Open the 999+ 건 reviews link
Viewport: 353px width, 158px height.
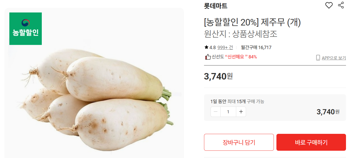click(225, 47)
